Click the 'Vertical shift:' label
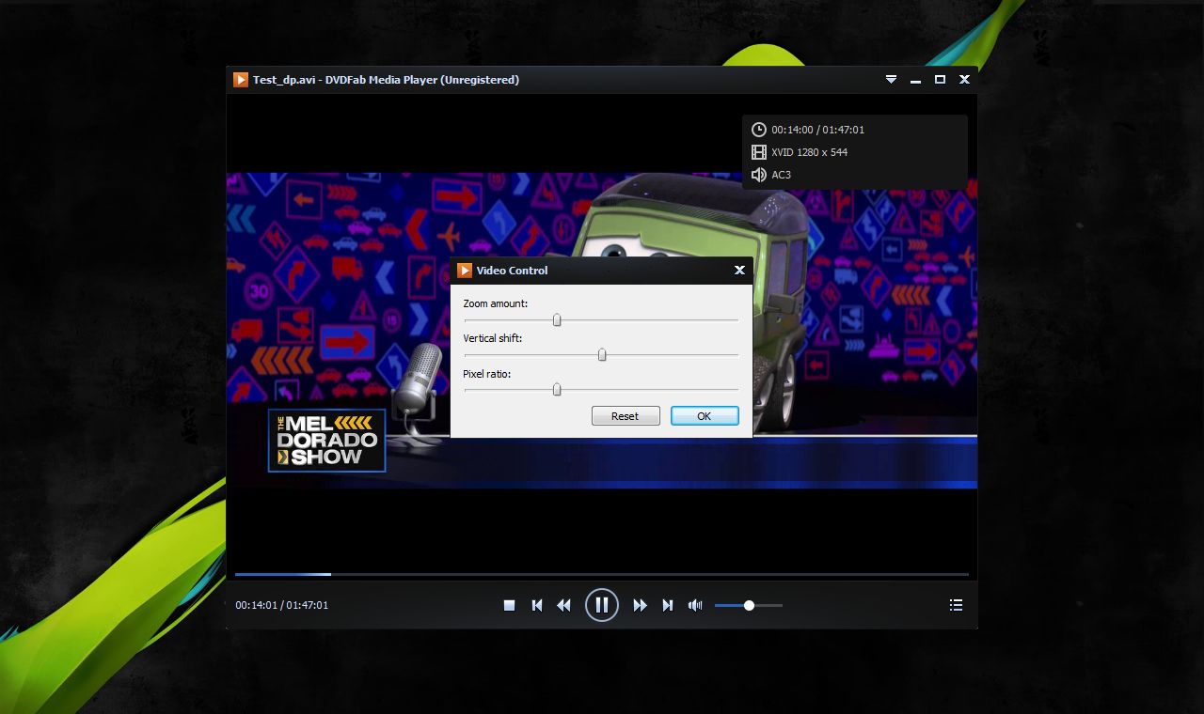The image size is (1204, 714). point(493,338)
